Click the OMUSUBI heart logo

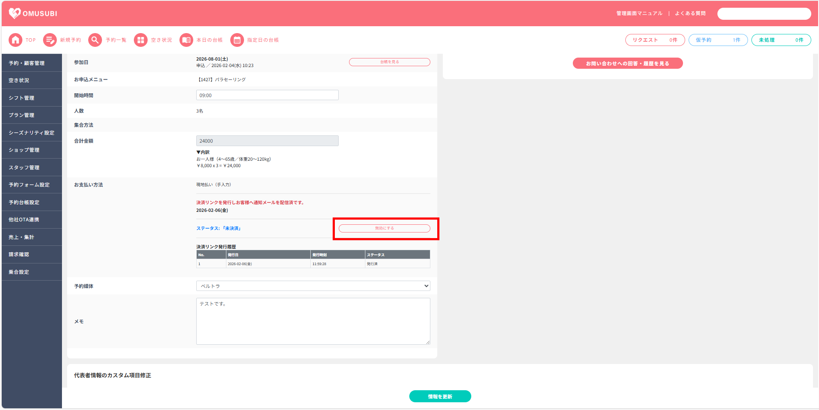15,13
